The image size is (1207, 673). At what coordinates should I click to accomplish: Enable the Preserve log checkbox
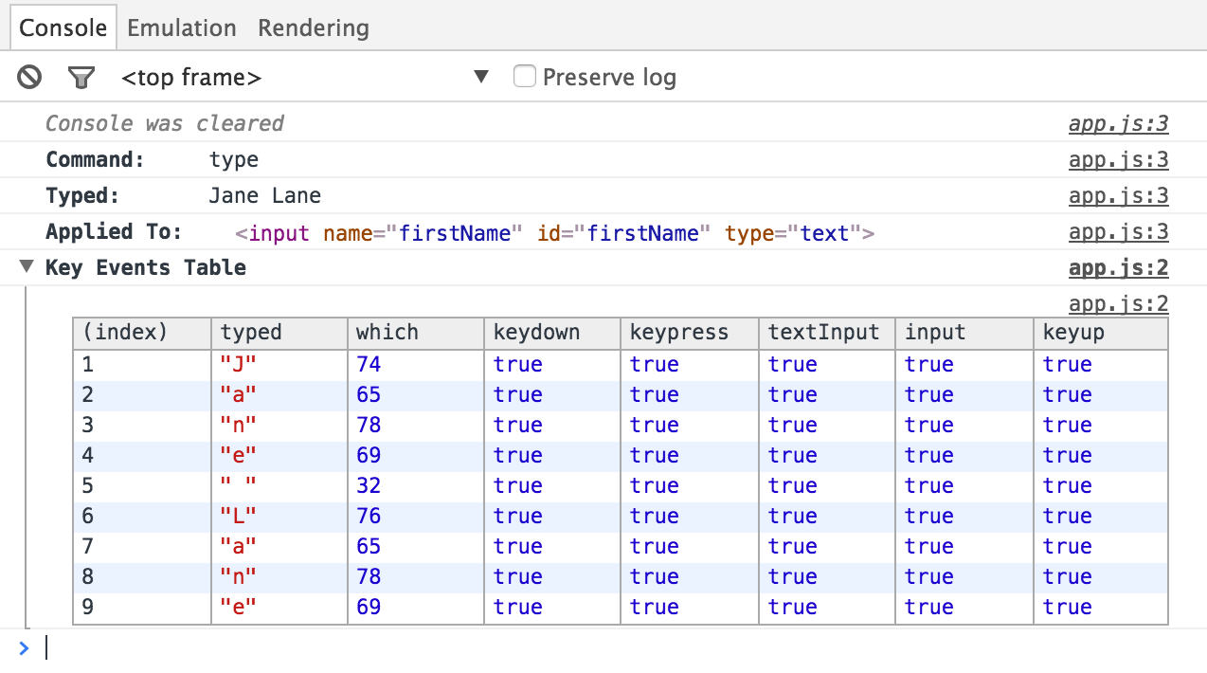point(525,76)
